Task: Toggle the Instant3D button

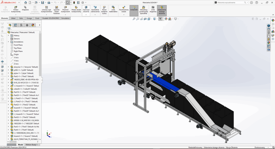Action: tap(134, 9)
